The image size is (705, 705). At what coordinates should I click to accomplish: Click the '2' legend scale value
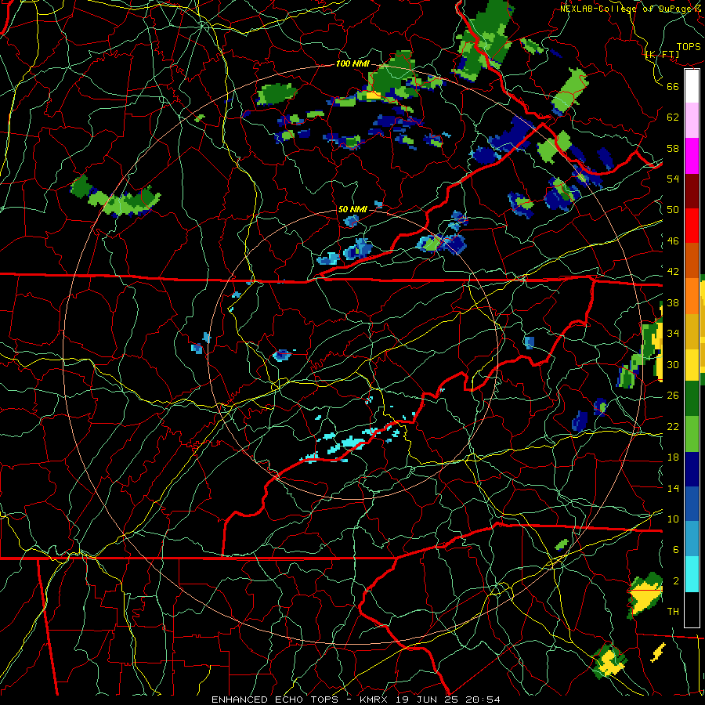[x=676, y=581]
